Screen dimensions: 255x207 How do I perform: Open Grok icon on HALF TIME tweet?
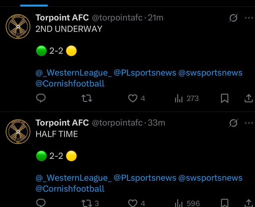tap(233, 123)
